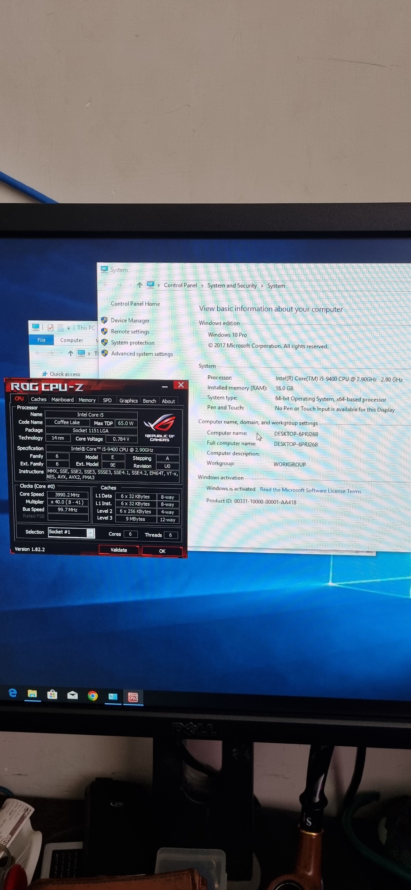Image resolution: width=411 pixels, height=890 pixels.
Task: Click Advanced system settings shield icon
Action: point(104,354)
